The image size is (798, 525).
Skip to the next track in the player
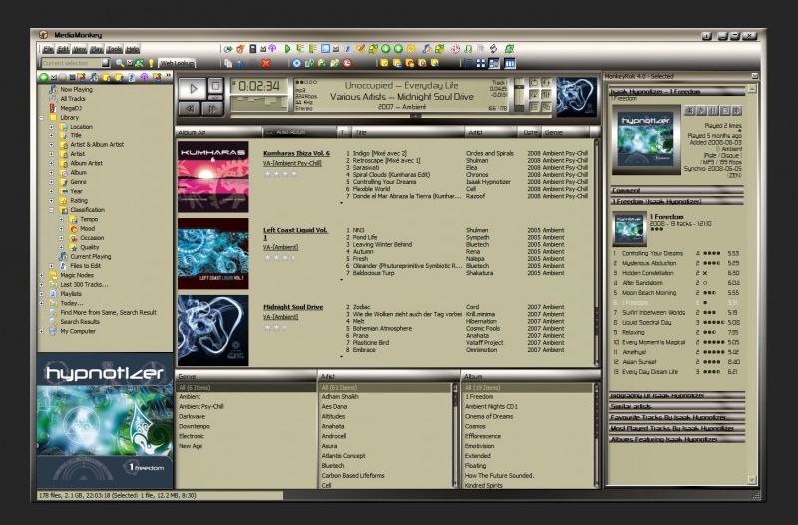tap(214, 108)
